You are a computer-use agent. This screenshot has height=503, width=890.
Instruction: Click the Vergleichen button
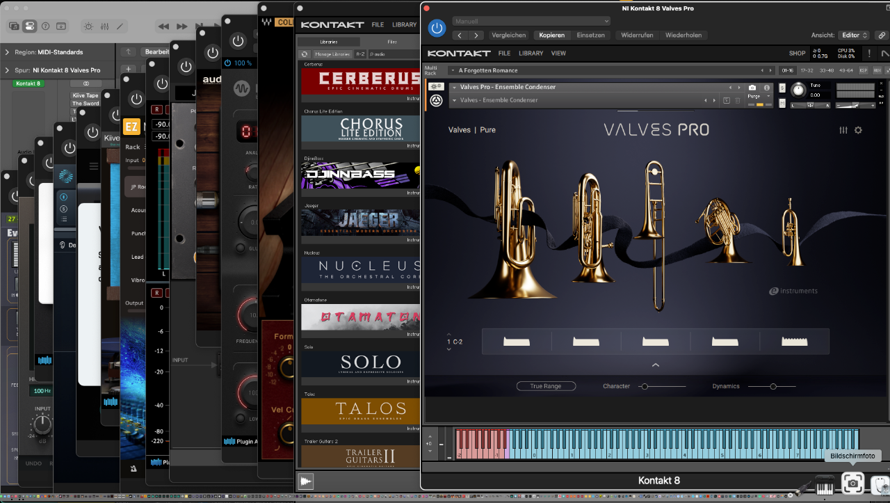[508, 35]
